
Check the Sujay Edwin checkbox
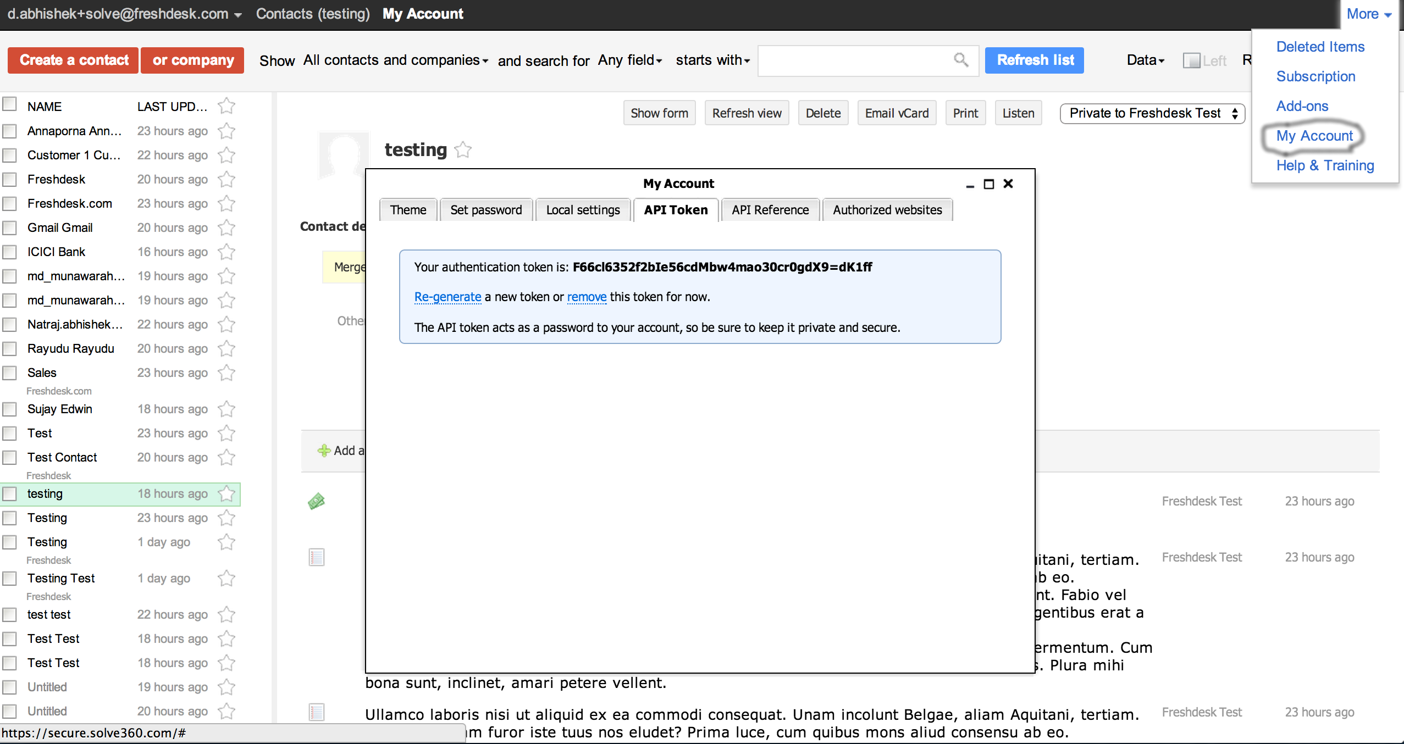click(x=9, y=409)
